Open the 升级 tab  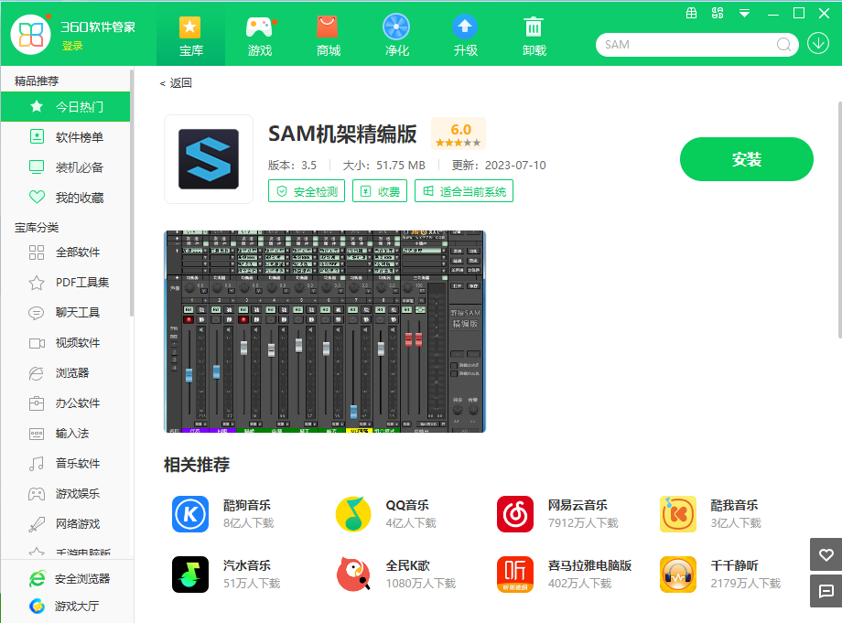pyautogui.click(x=466, y=36)
